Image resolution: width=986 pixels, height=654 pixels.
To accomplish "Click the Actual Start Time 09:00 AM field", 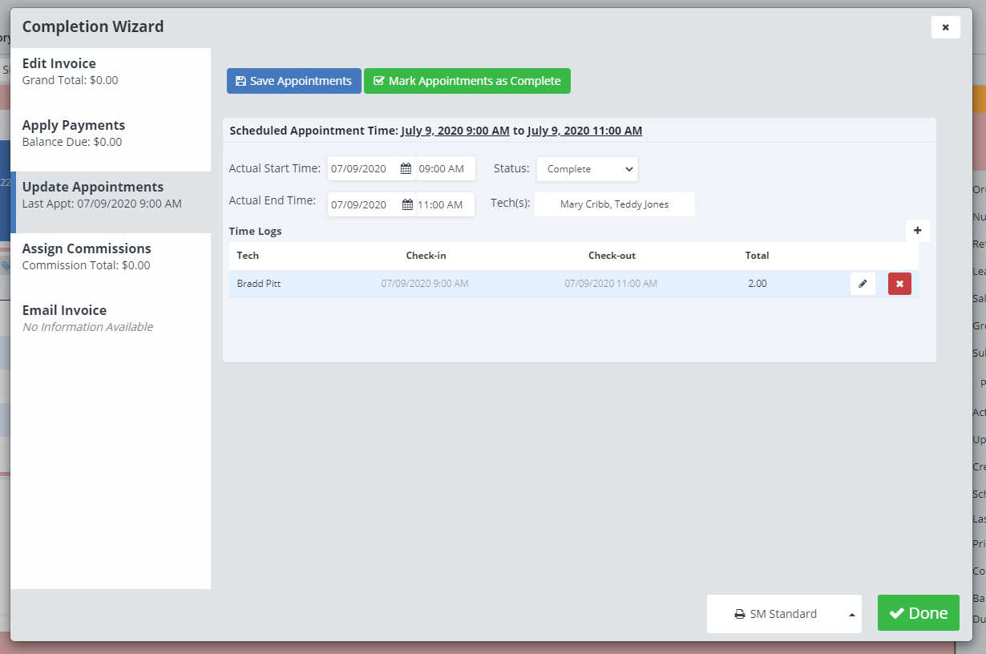I will [445, 169].
